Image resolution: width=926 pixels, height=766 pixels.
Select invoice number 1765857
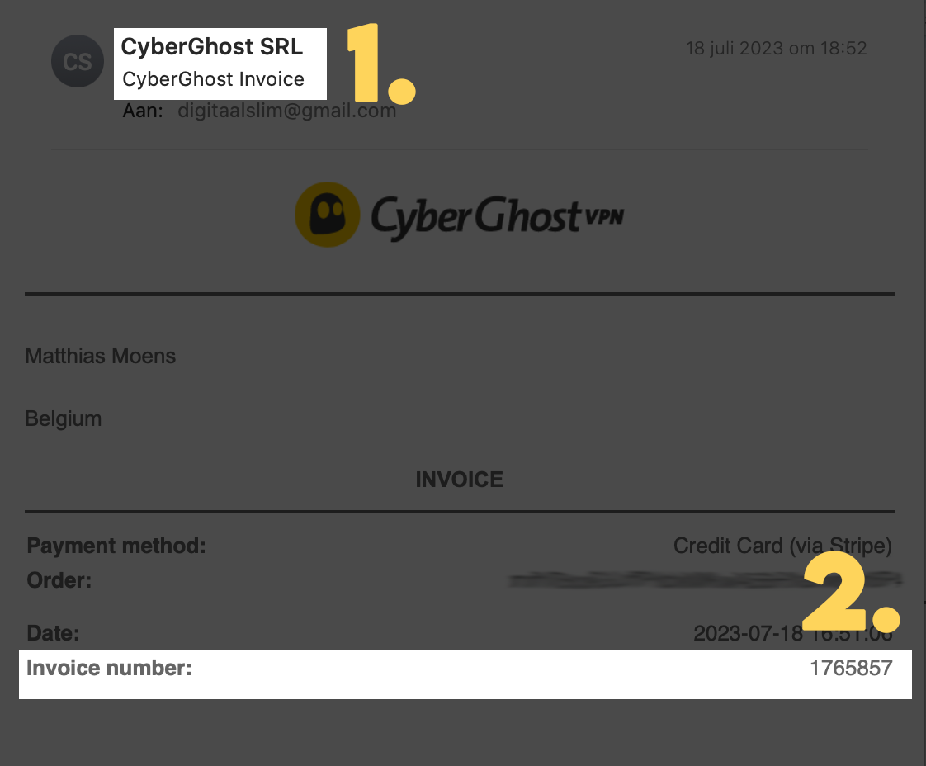[851, 668]
